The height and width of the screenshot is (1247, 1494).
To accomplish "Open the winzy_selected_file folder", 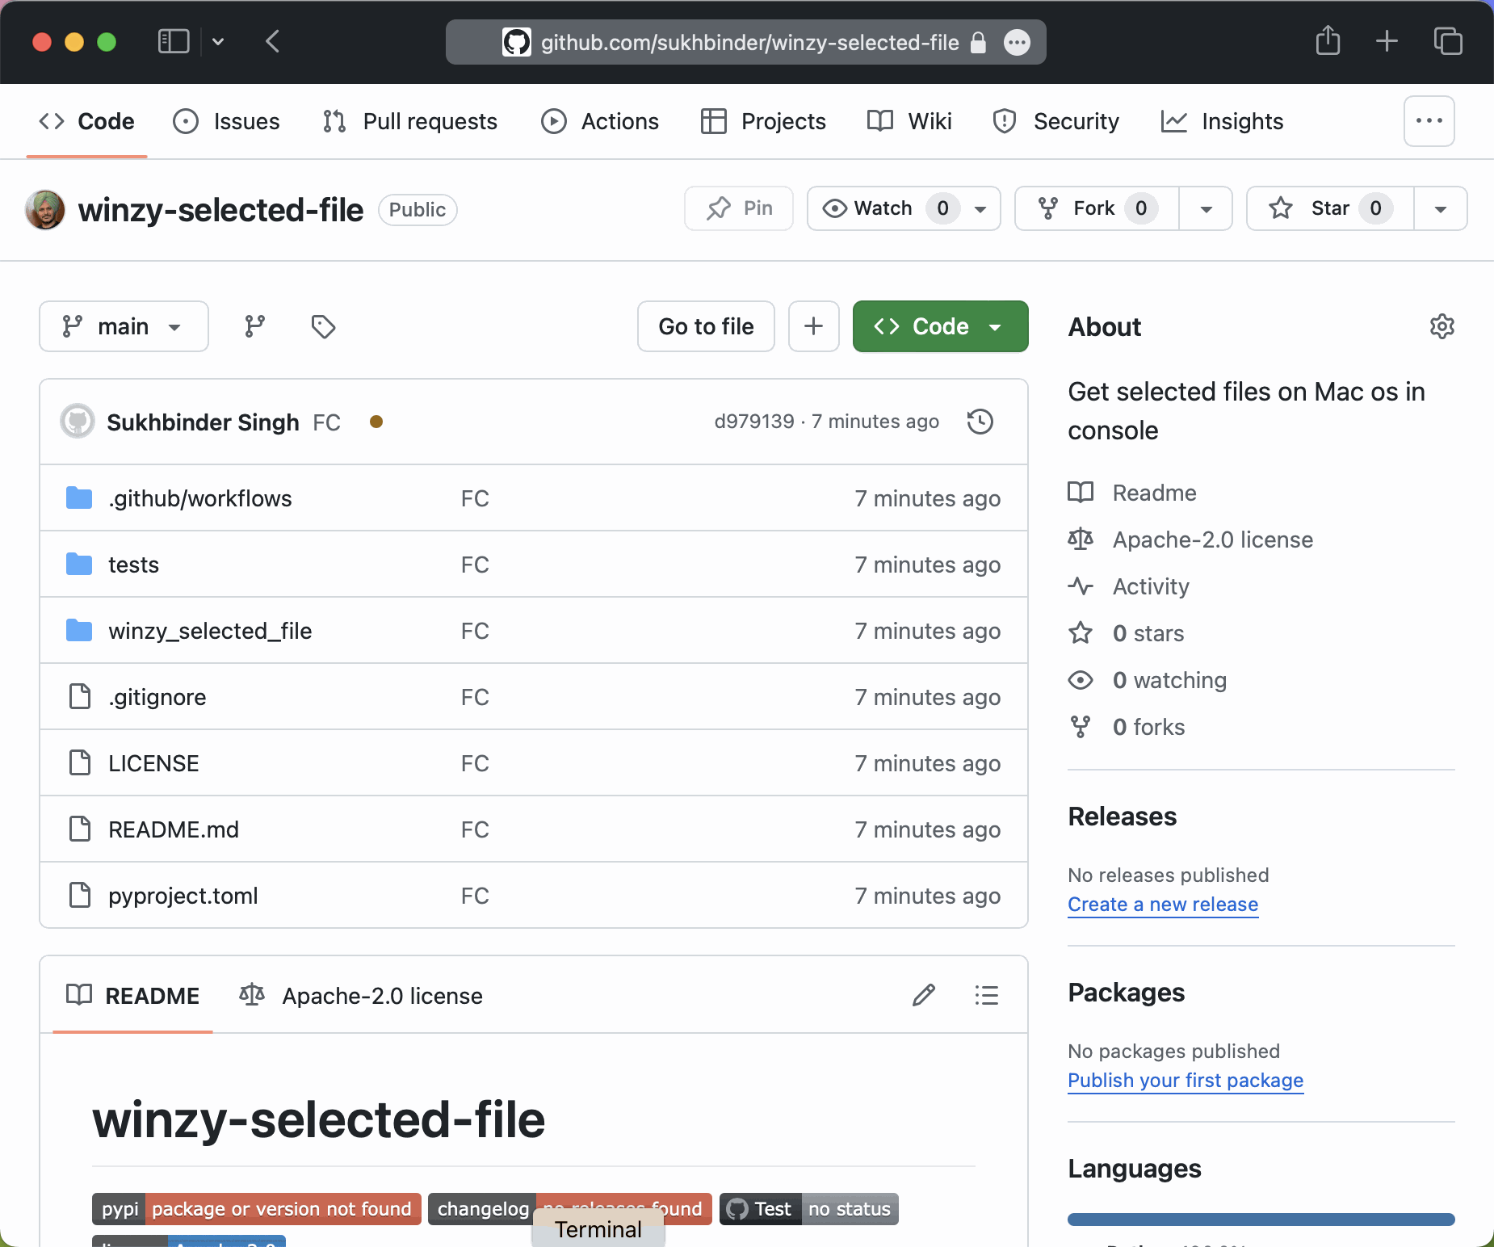I will pos(210,631).
